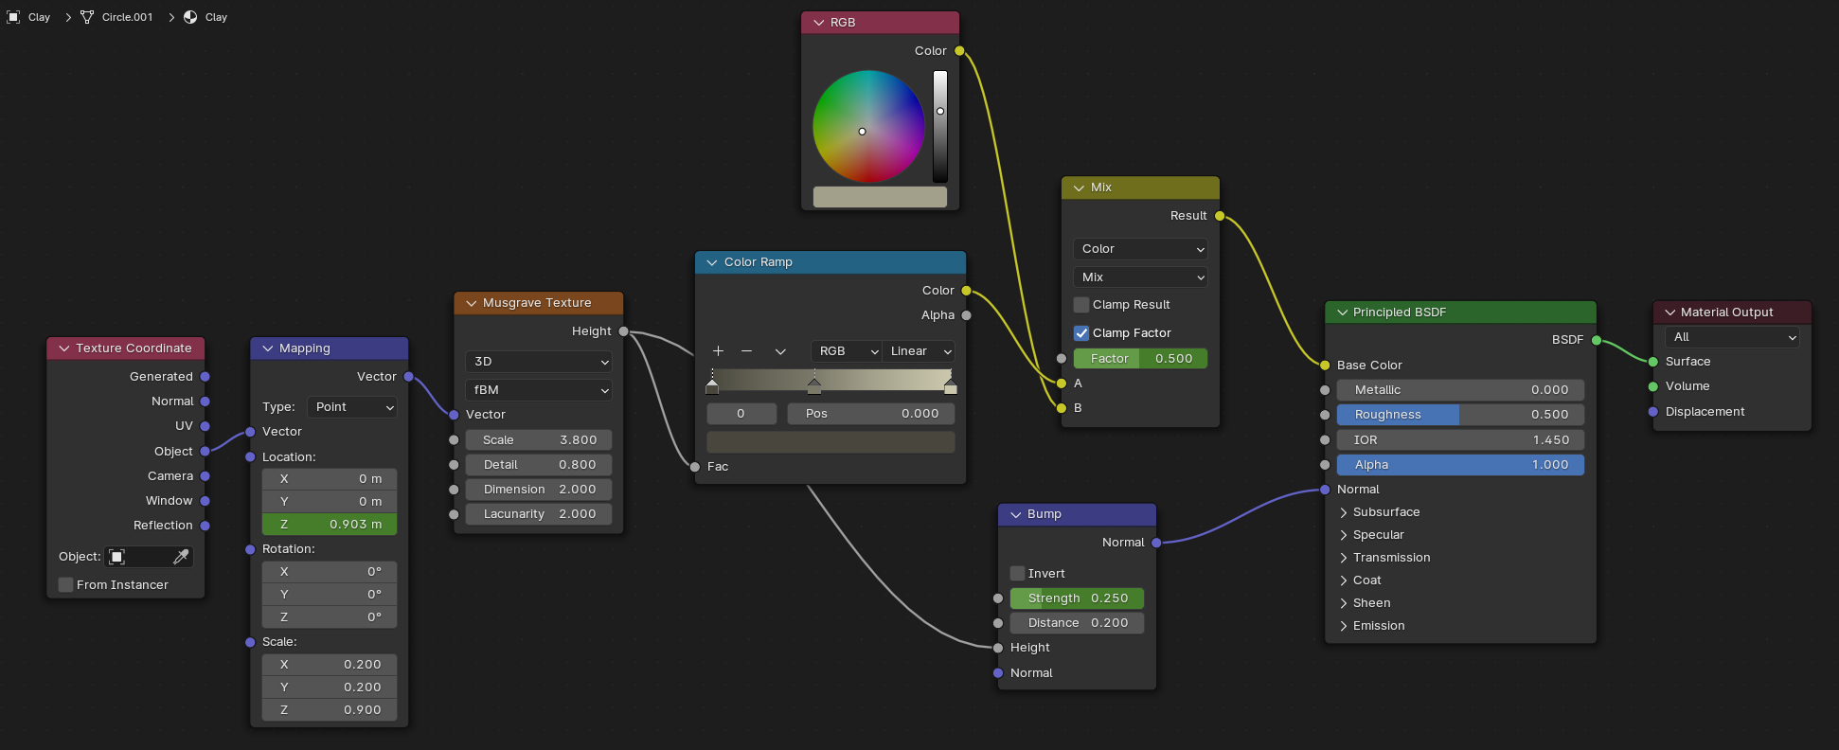Collapse the Texture Coordinate node

coord(64,348)
